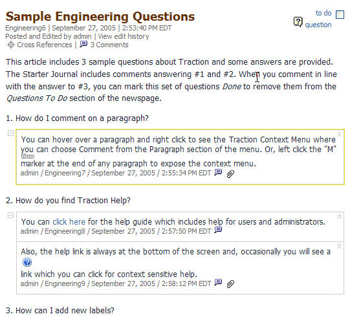Open the Cross References crosshair icon

(11, 45)
